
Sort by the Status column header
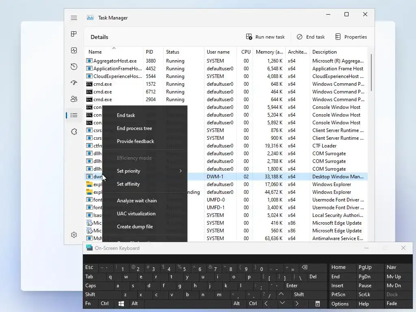pos(184,52)
